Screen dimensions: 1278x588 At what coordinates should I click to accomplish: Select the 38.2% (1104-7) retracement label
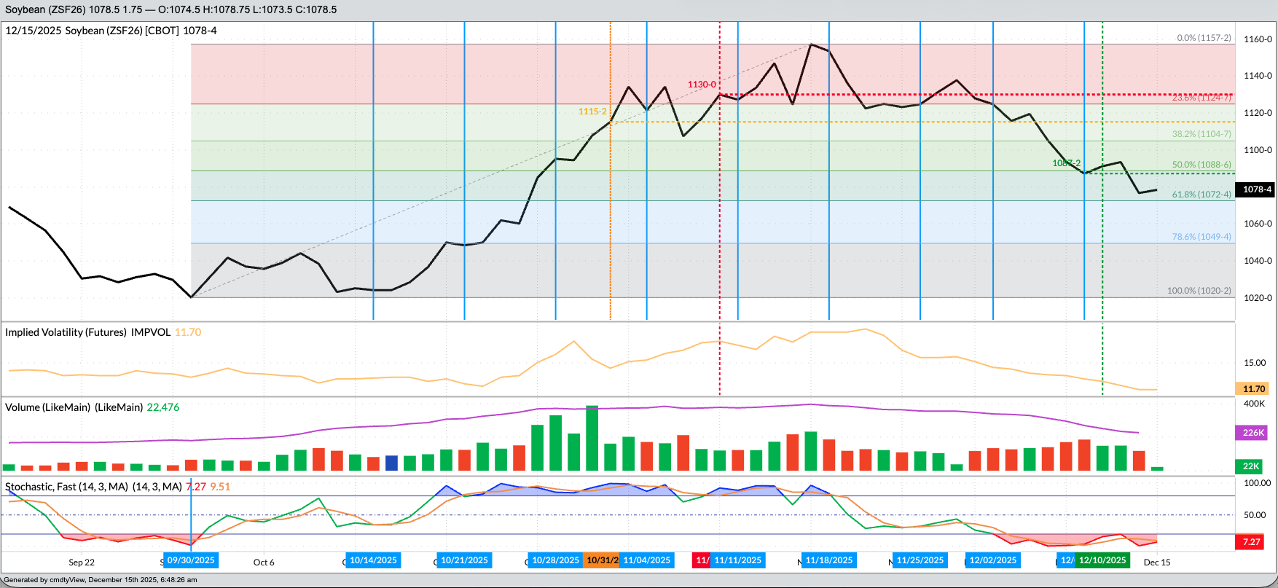coord(1201,134)
